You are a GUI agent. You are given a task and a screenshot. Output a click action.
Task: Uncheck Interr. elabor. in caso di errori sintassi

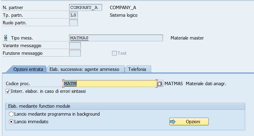pyautogui.click(x=8, y=91)
